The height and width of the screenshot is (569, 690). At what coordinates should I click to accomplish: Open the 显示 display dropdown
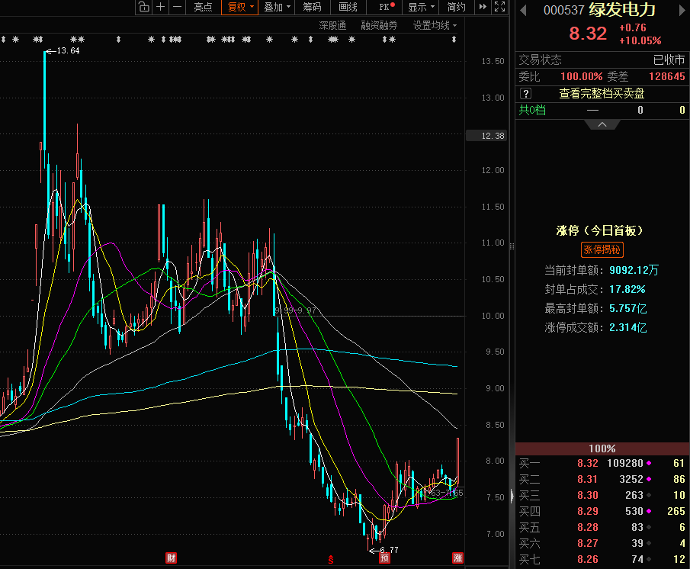421,7
